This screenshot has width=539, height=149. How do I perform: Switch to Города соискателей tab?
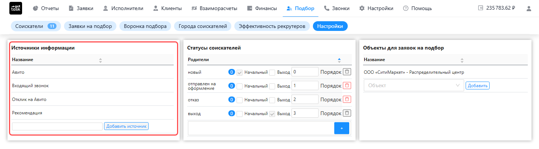tap(203, 26)
